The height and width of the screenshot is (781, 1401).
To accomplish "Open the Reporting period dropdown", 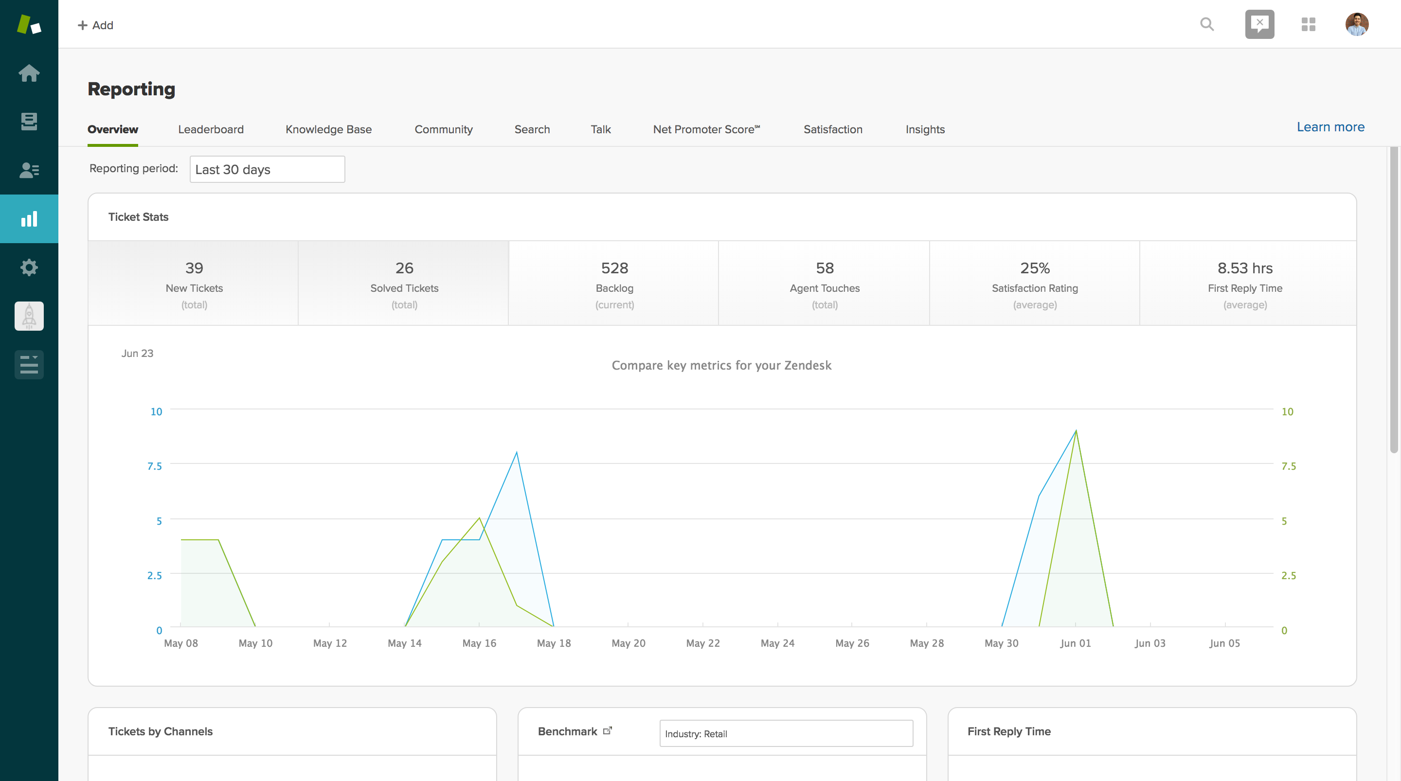I will click(267, 169).
